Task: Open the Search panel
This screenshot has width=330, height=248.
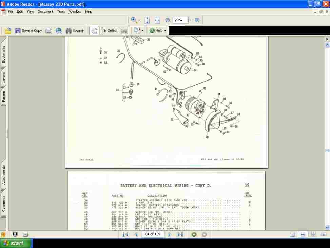Action: click(75, 30)
